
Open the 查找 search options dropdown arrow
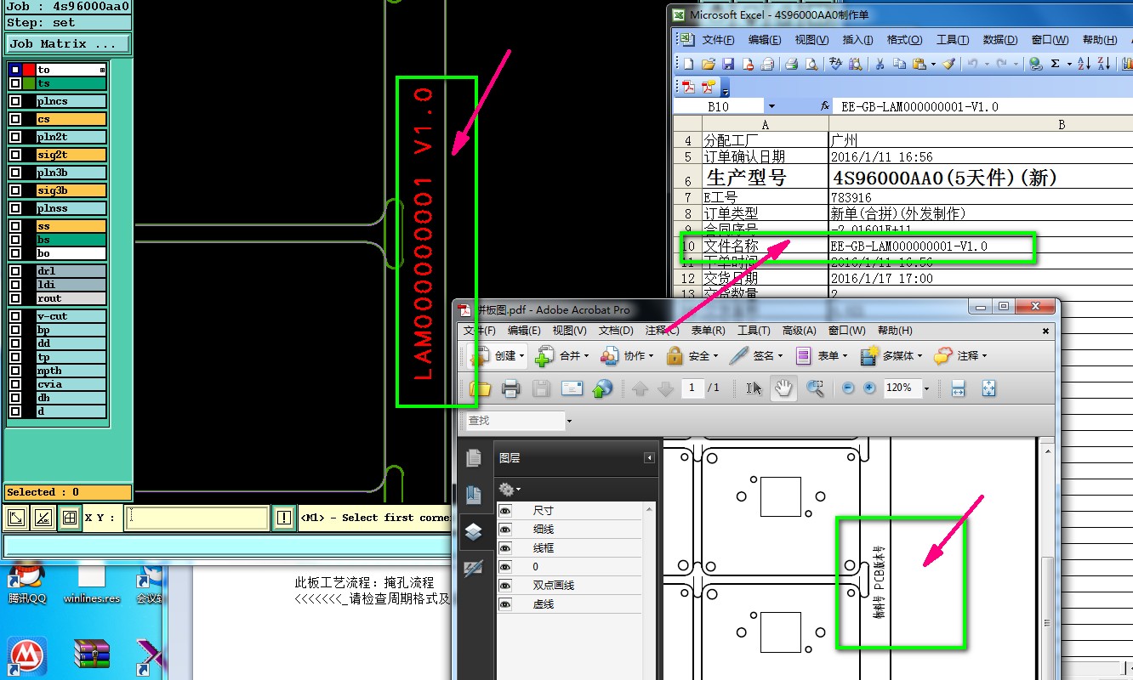569,421
